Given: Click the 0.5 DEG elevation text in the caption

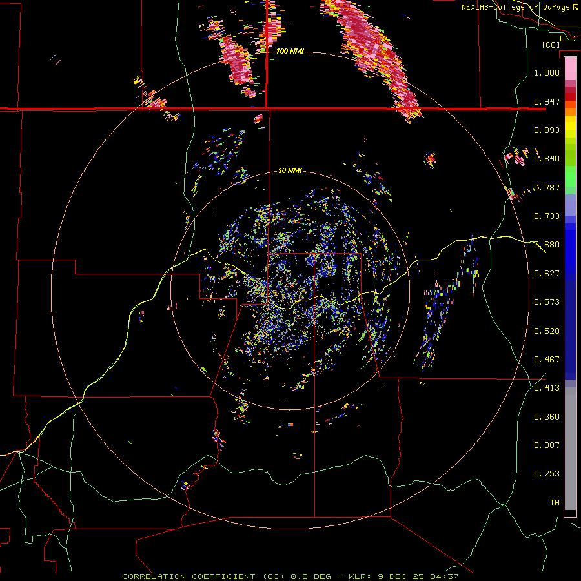Looking at the screenshot, I should tap(311, 576).
